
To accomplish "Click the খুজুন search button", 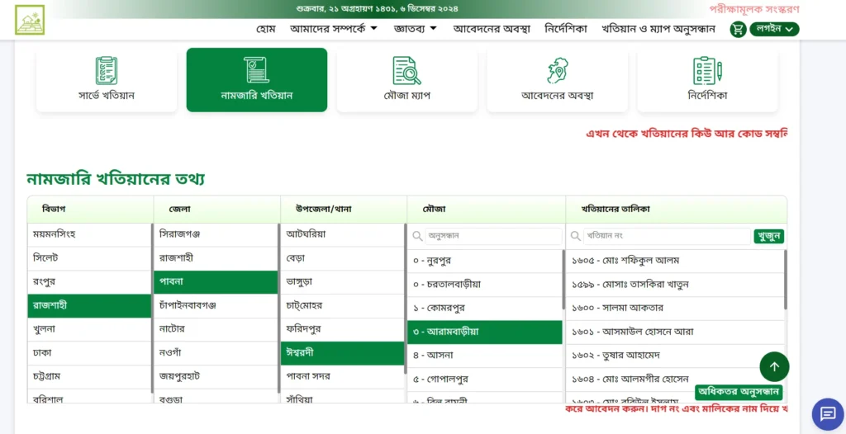I will click(768, 236).
